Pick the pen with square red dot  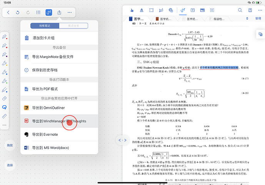(x=5, y=37)
